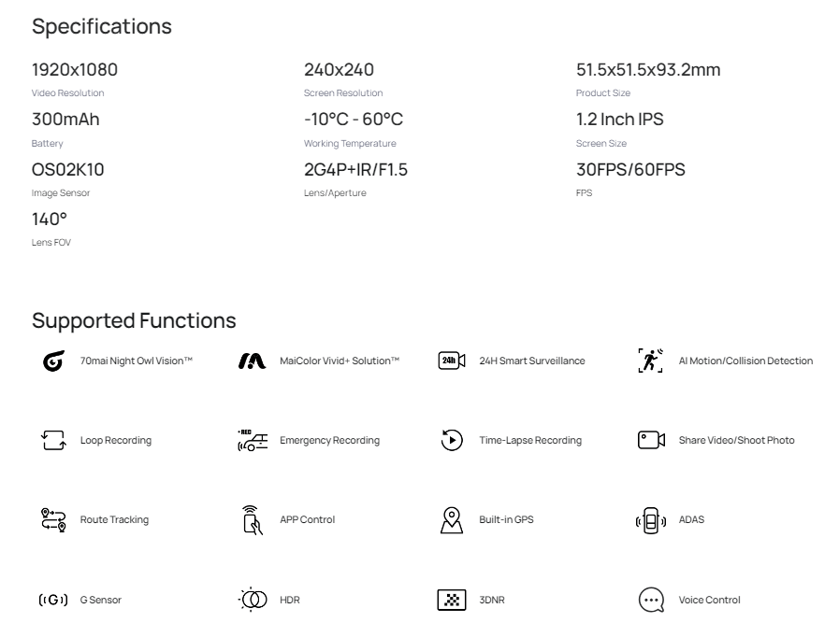Screen dimensions: 839x637
Task: Click the Built-in GPS pin icon
Action: pos(450,519)
